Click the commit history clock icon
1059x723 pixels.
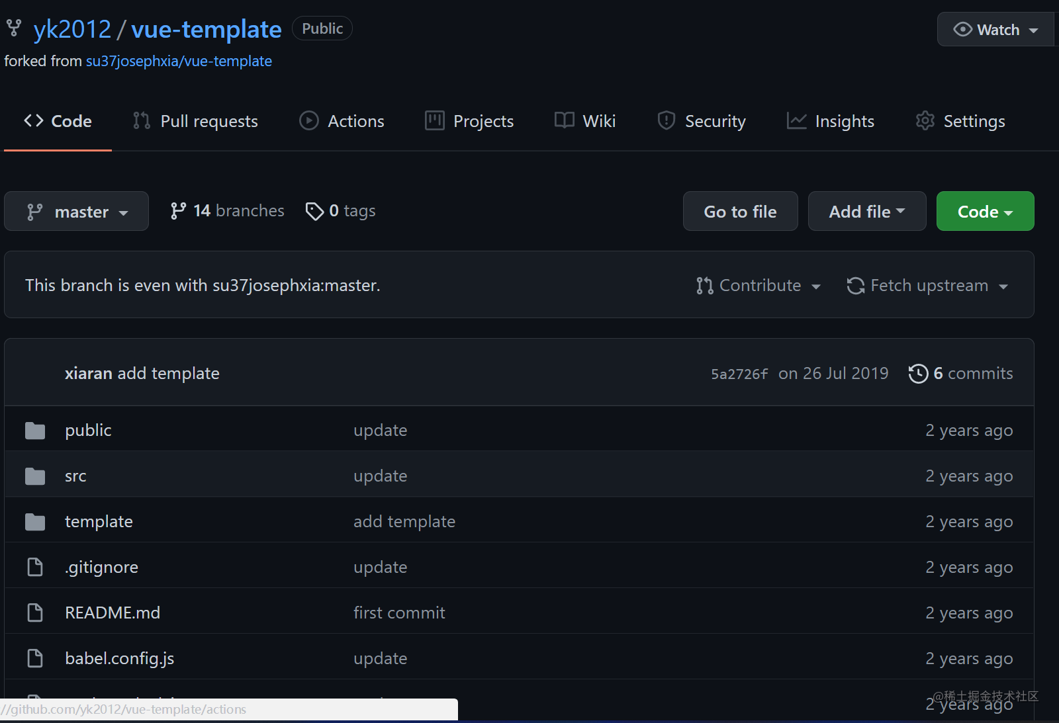pyautogui.click(x=918, y=374)
